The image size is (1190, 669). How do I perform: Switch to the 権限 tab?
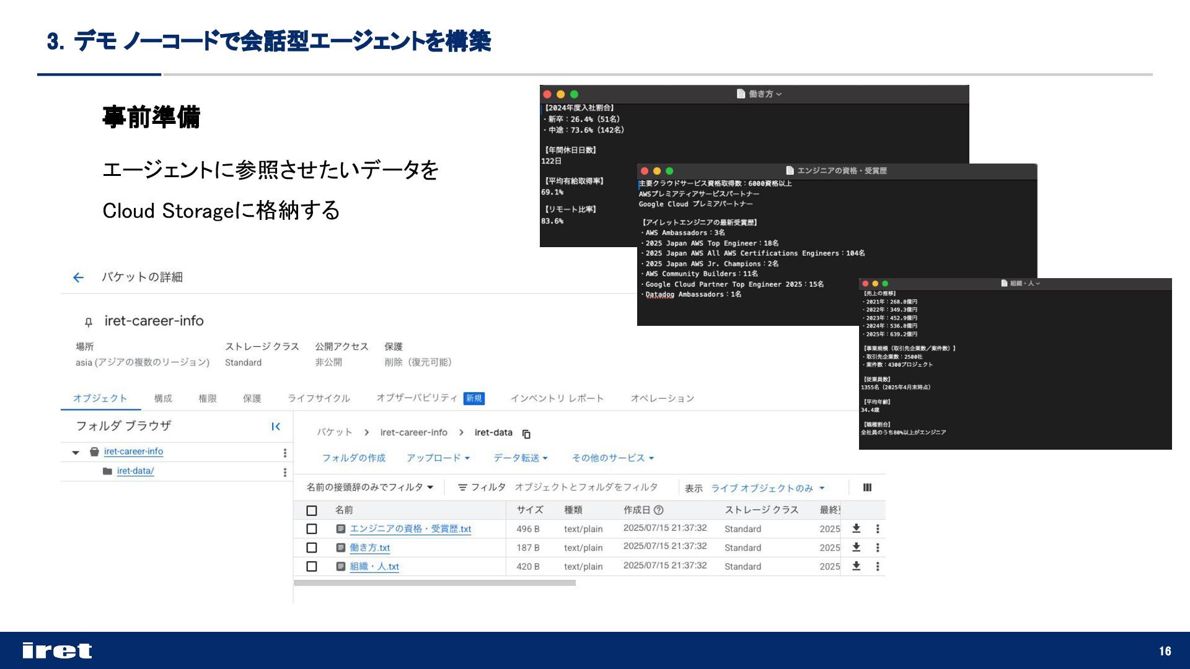pos(208,398)
